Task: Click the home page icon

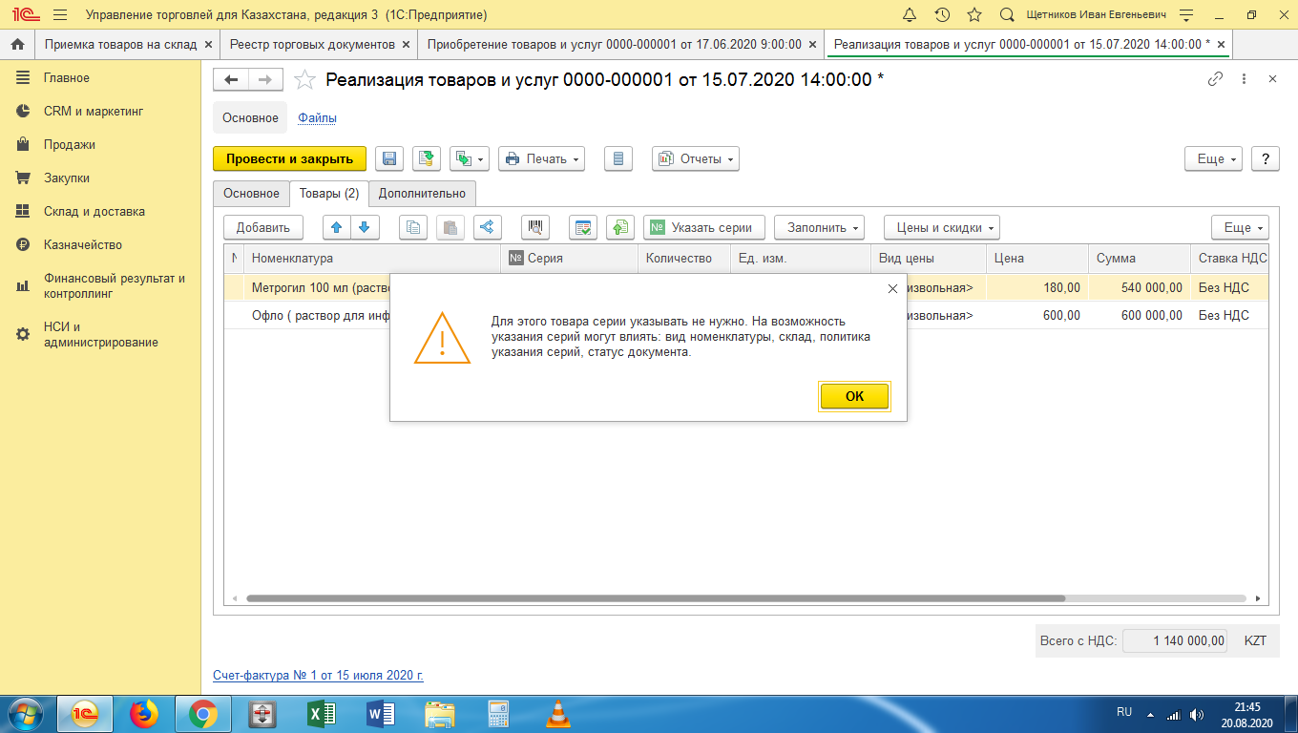Action: 17,44
